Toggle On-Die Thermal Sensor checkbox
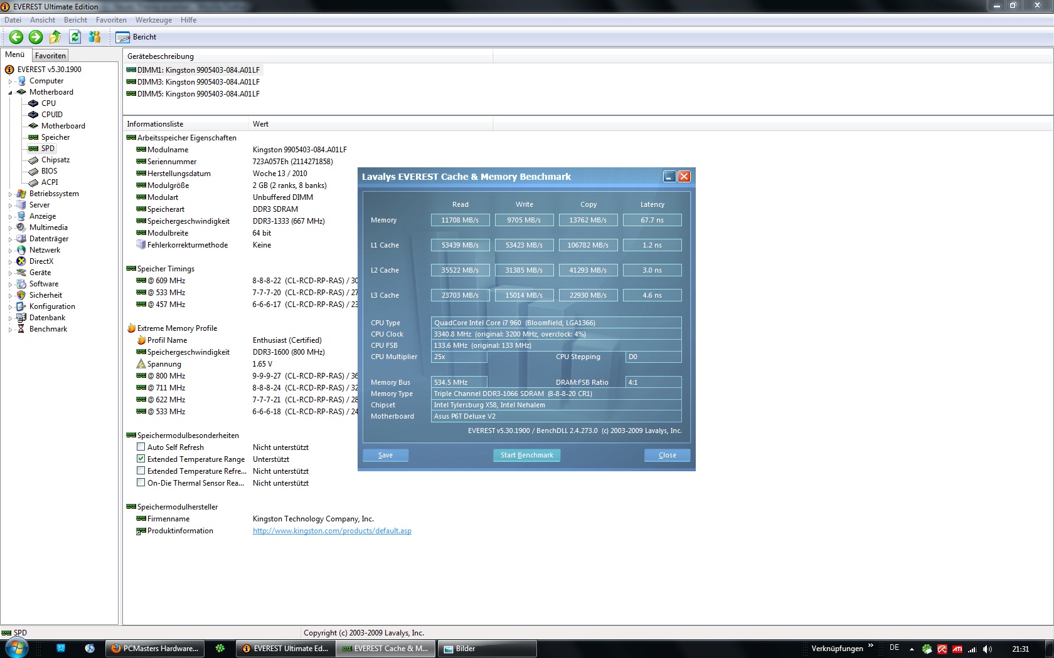 coord(141,483)
